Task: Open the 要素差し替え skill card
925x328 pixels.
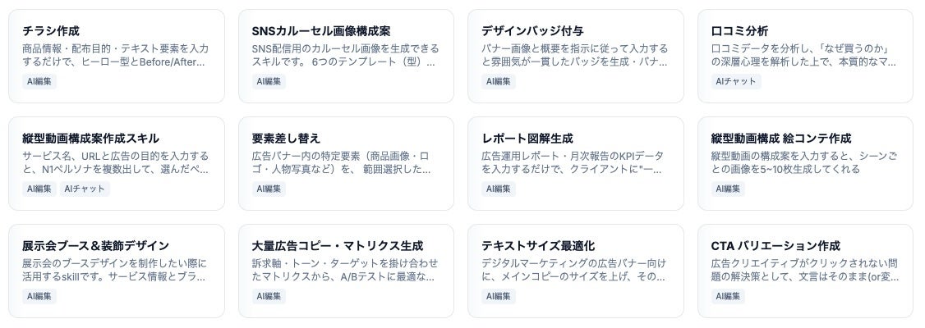Action: [x=346, y=162]
